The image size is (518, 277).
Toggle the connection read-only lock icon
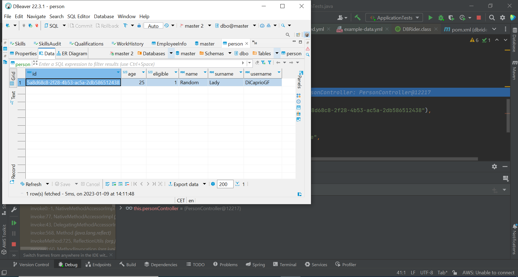coord(139,26)
